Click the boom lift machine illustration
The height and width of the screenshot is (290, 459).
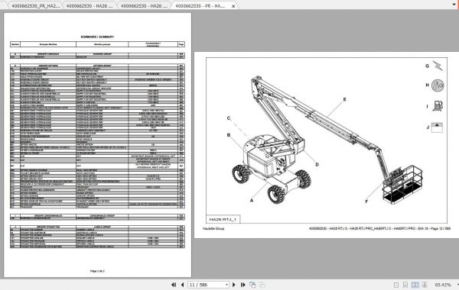(x=327, y=140)
